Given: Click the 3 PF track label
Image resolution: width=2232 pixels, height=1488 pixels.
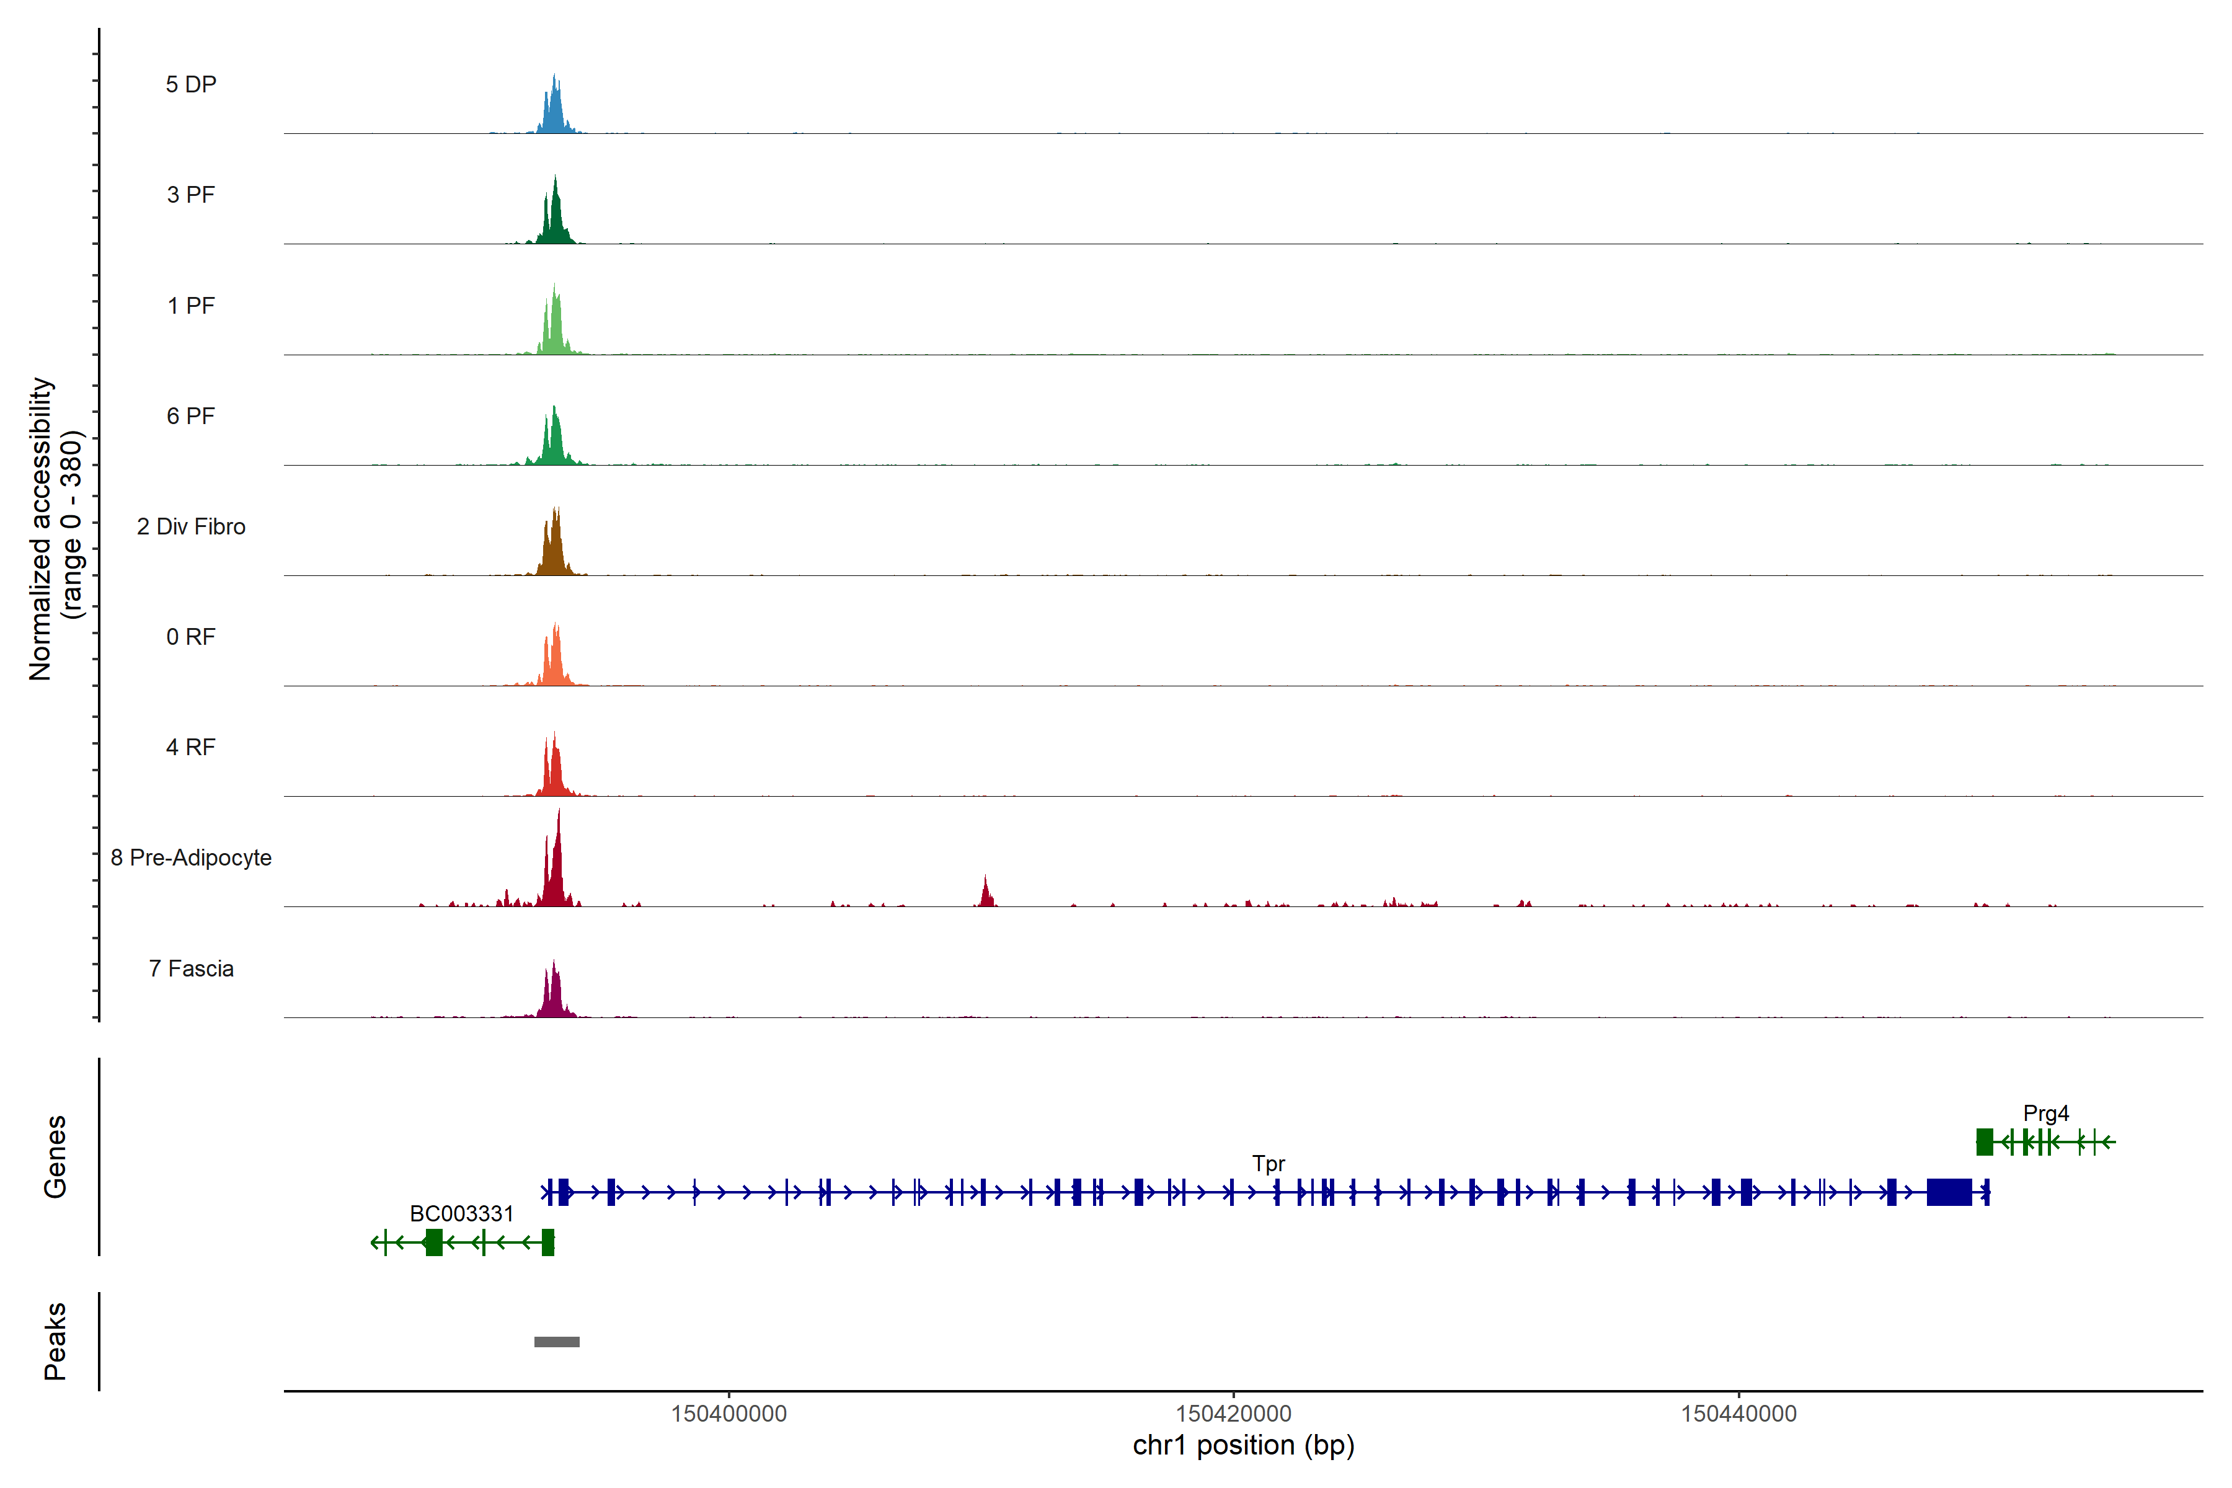Looking at the screenshot, I should [191, 195].
